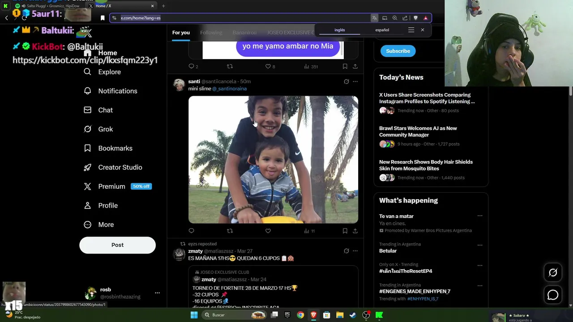Open Bookmarks in the sidebar

108,148
